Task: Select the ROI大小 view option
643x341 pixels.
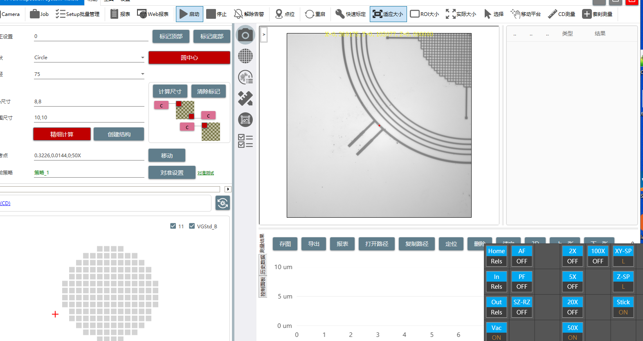Action: (425, 14)
